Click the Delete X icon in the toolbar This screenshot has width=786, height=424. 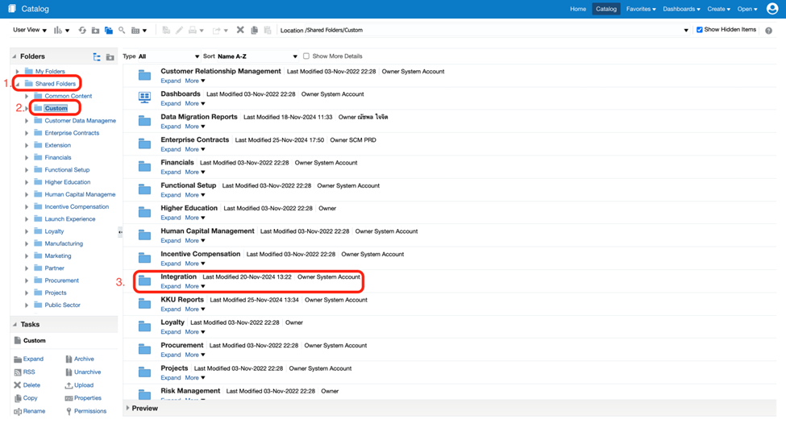(240, 31)
